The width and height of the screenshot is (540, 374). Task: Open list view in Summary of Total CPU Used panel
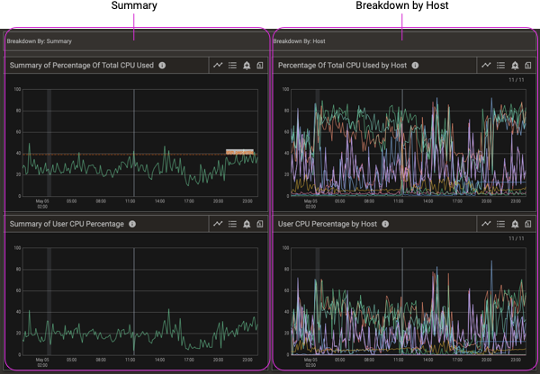pyautogui.click(x=232, y=66)
